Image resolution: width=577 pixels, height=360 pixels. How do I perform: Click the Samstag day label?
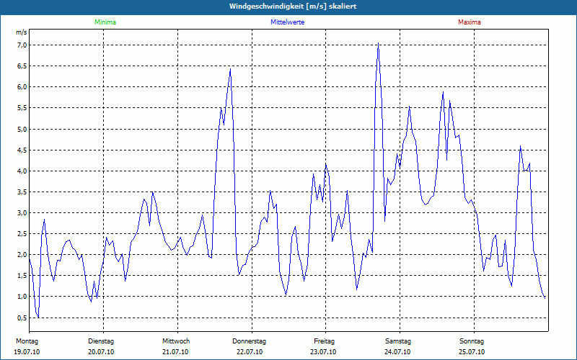398,341
